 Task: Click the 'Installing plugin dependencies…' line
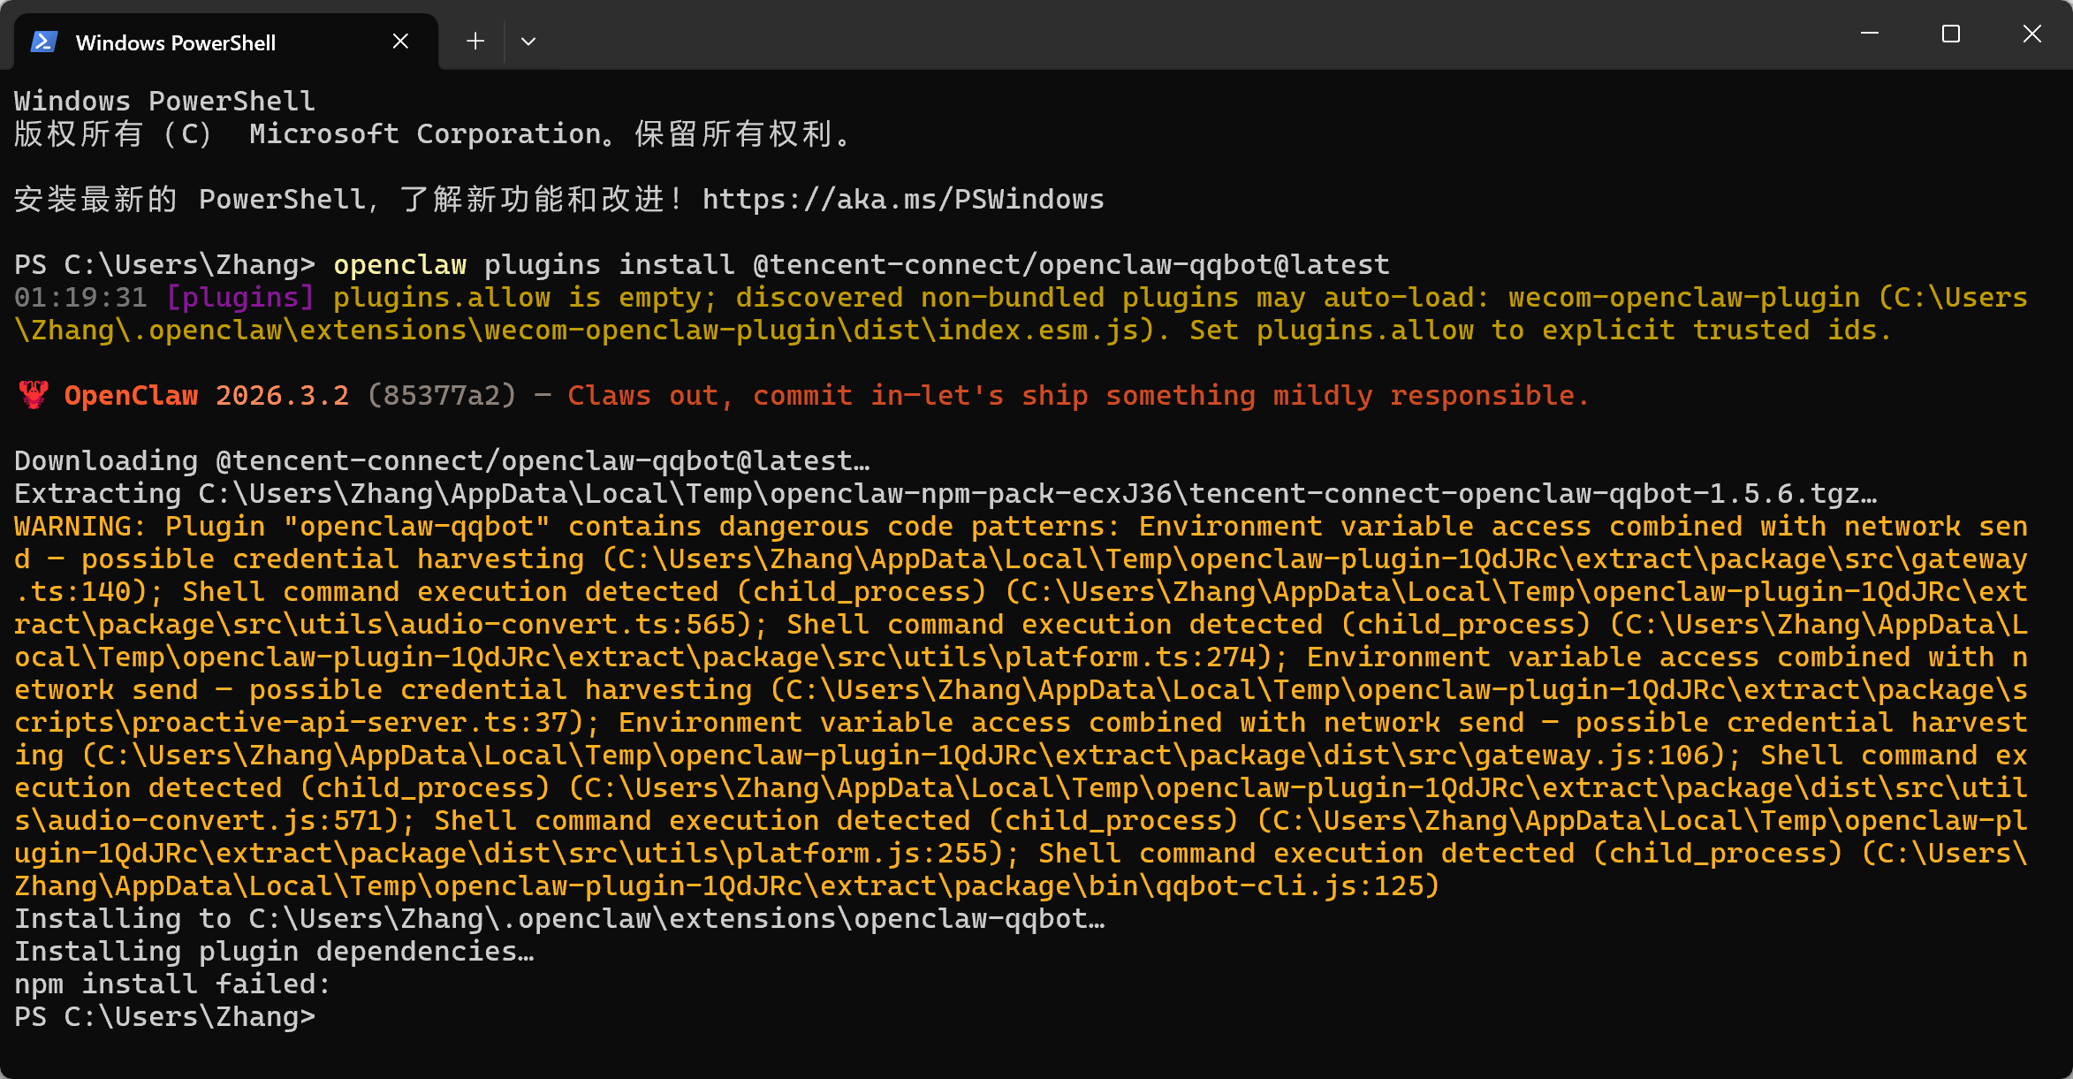point(274,952)
